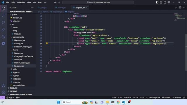
Task: Click Go Live in status bar
Action: pyautogui.click(x=166, y=97)
